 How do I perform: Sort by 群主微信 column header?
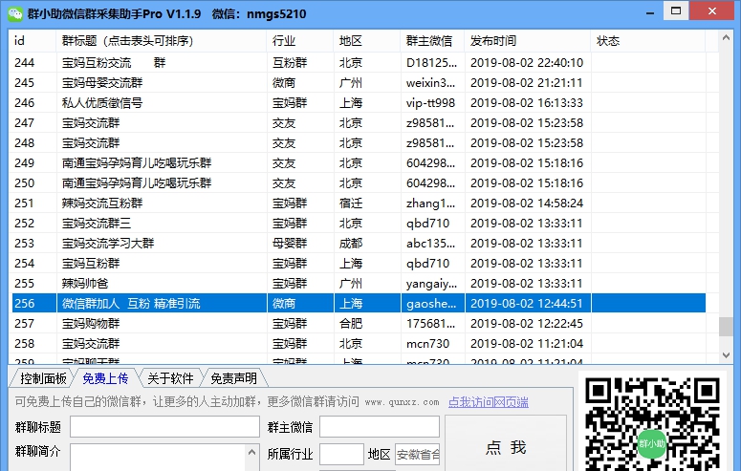click(432, 41)
